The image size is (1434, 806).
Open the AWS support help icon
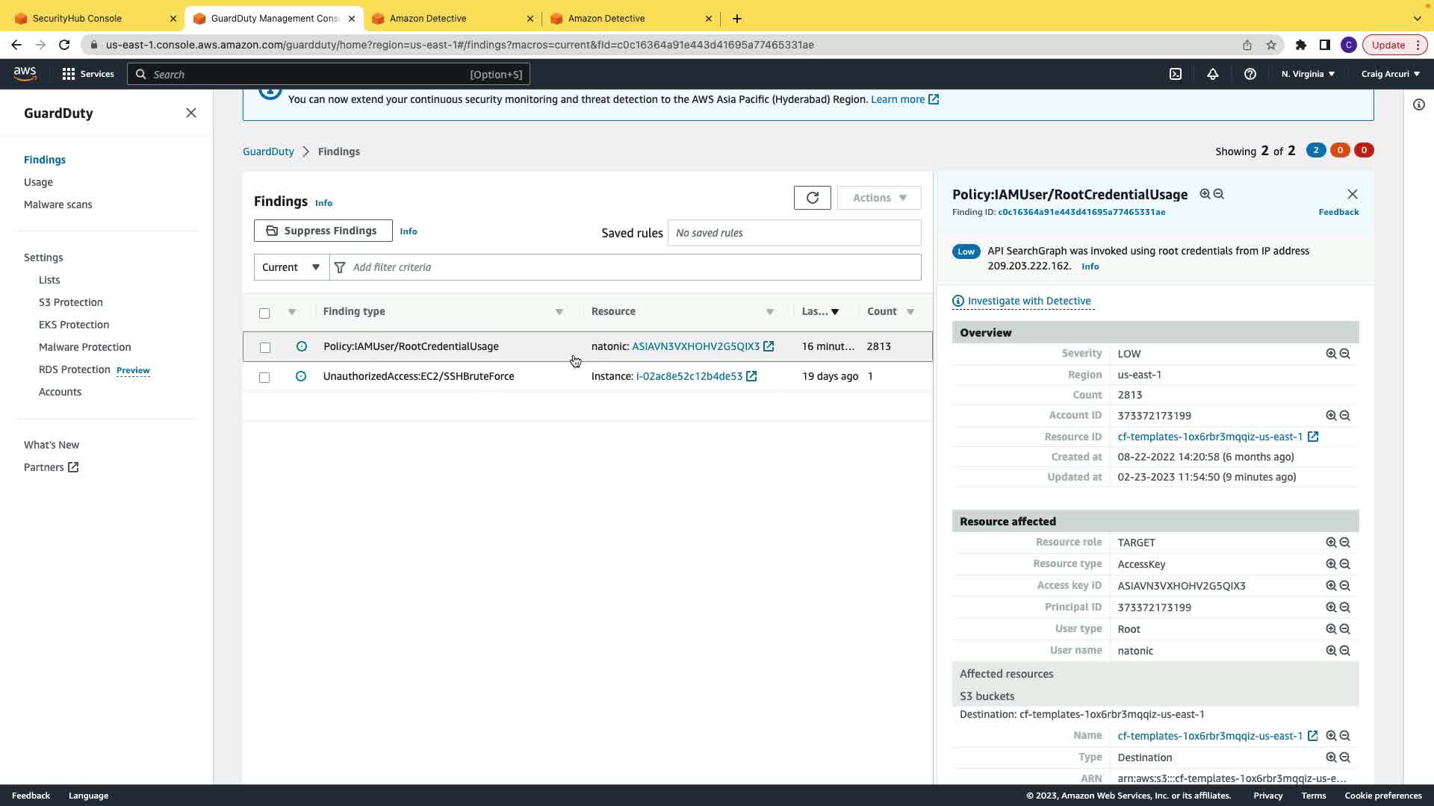(x=1250, y=74)
